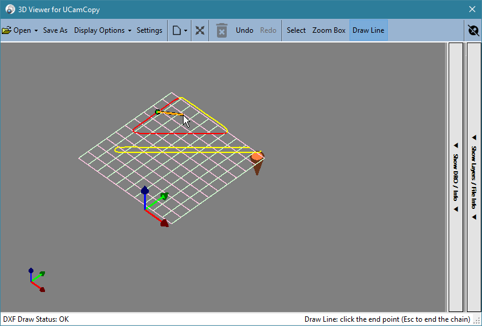
Task: Click the greyed-out Redo button
Action: tap(268, 30)
